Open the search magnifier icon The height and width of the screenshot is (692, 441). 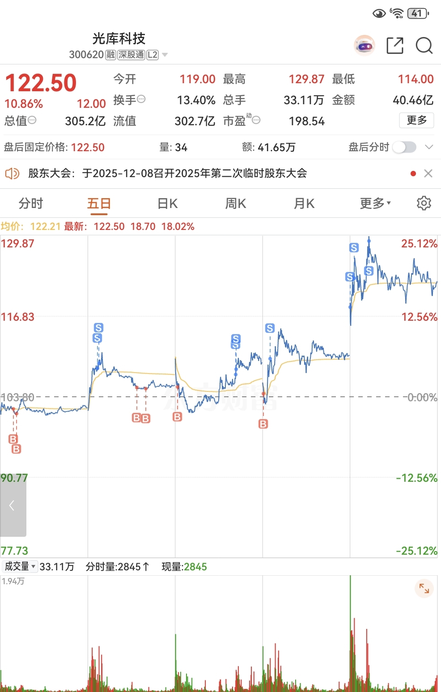click(x=424, y=46)
